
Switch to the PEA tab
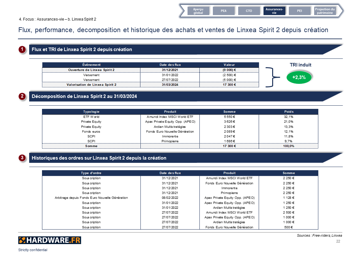click(224, 11)
